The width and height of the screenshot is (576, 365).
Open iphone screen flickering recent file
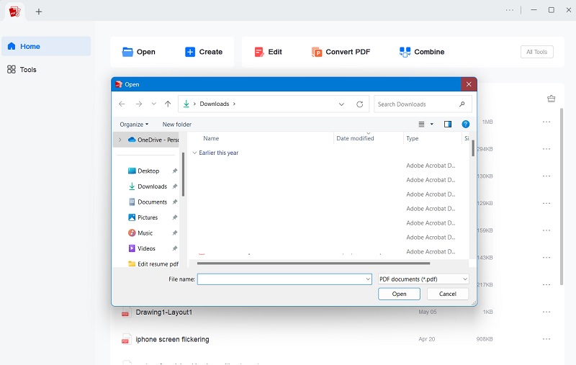click(x=172, y=339)
